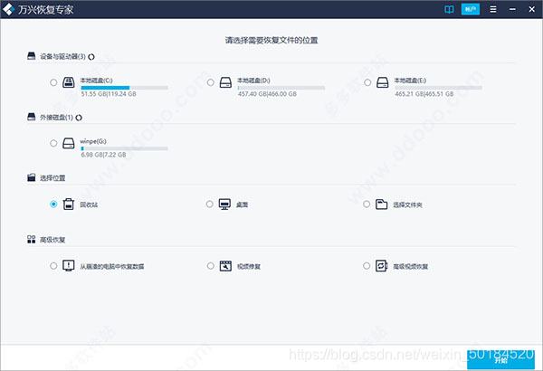Refresh the 外接磁盘 external disks list
This screenshot has width=543, height=371.
point(79,118)
